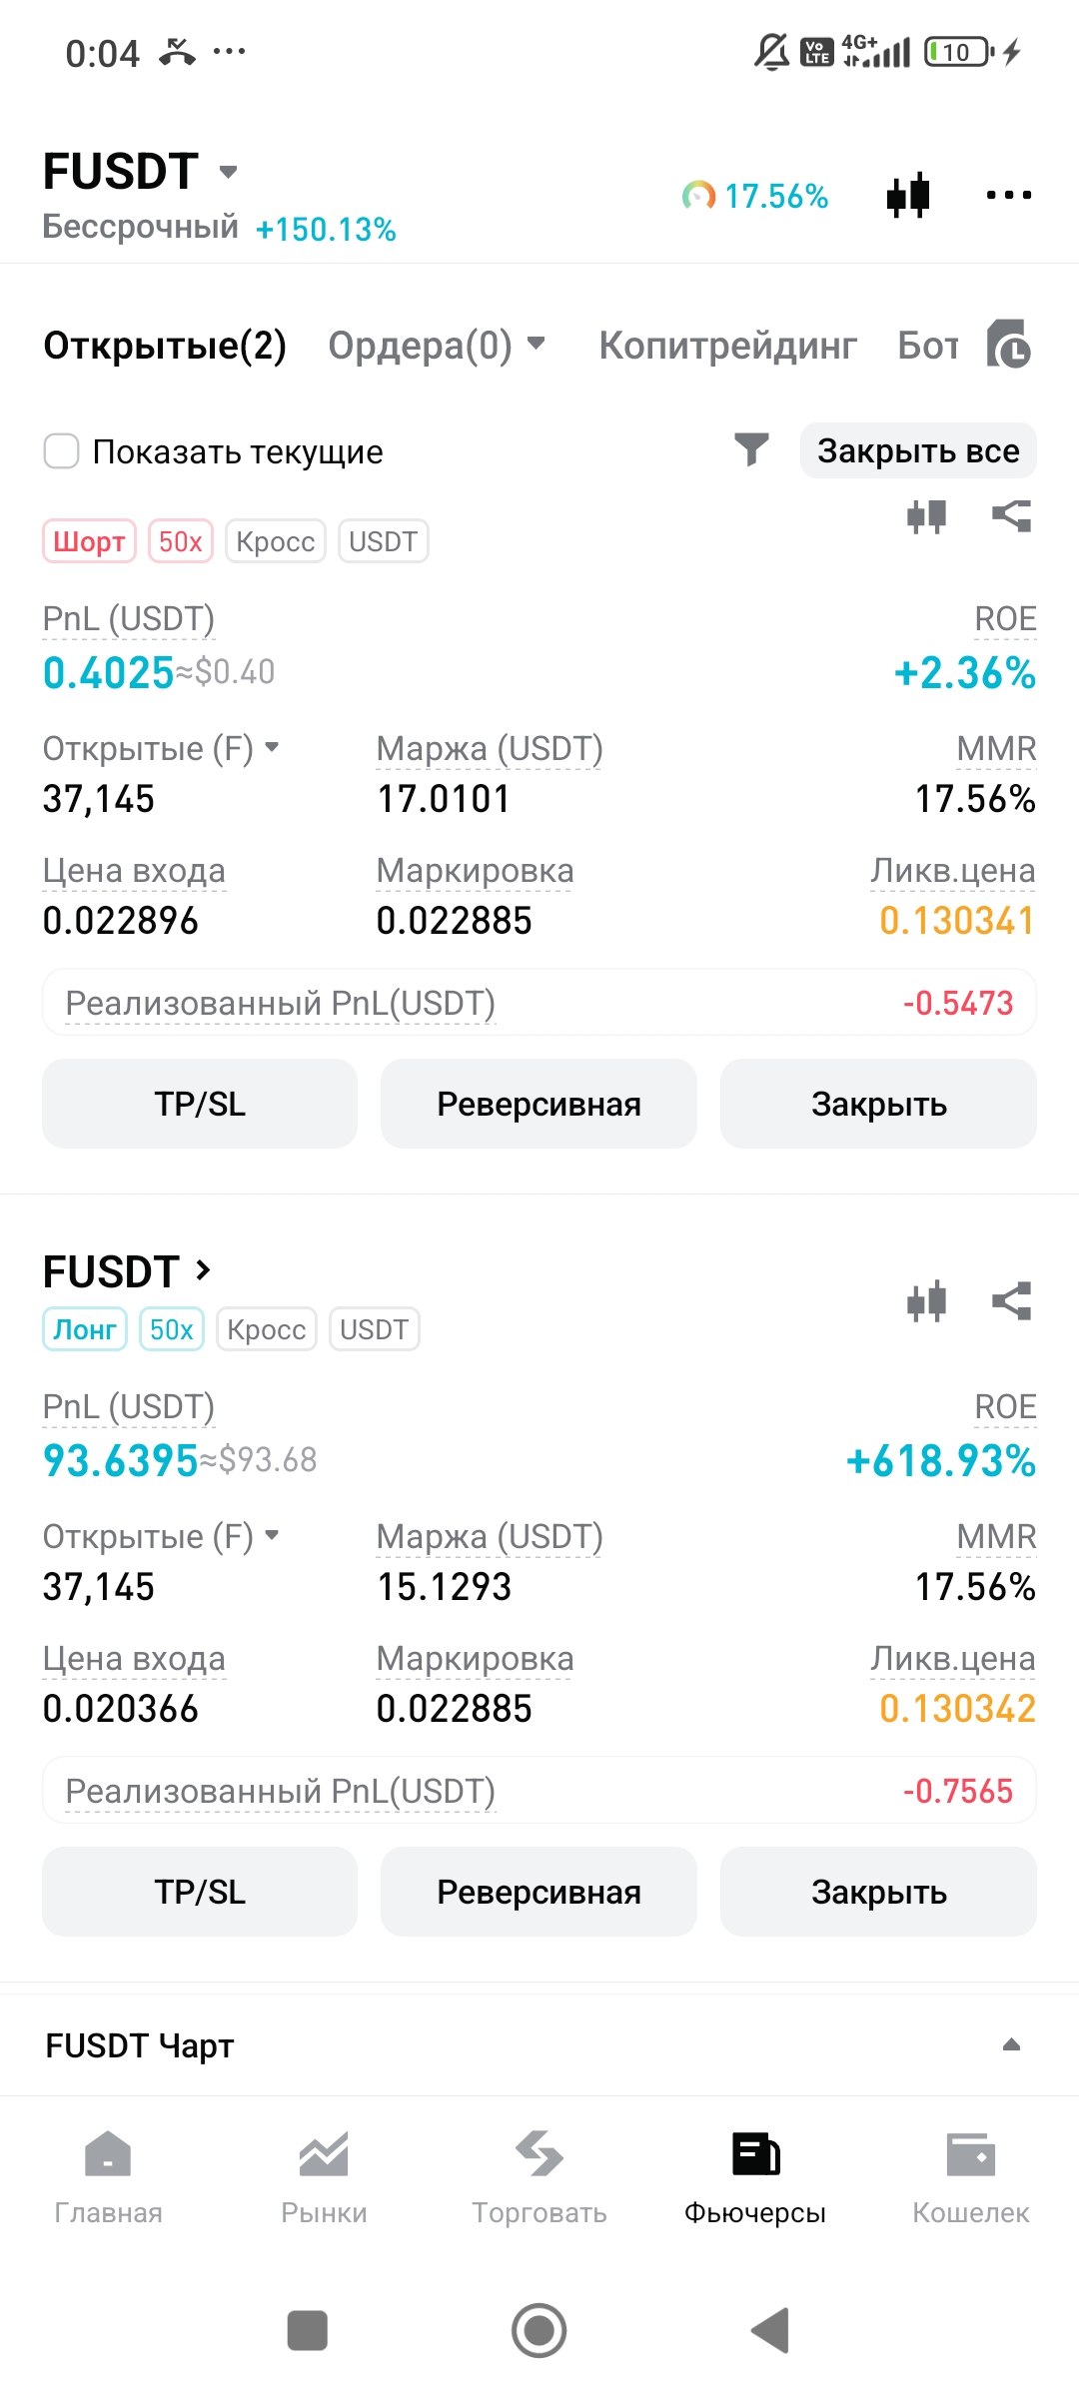1079x2397 pixels.
Task: Tap the order history clock icon
Action: [1008, 345]
